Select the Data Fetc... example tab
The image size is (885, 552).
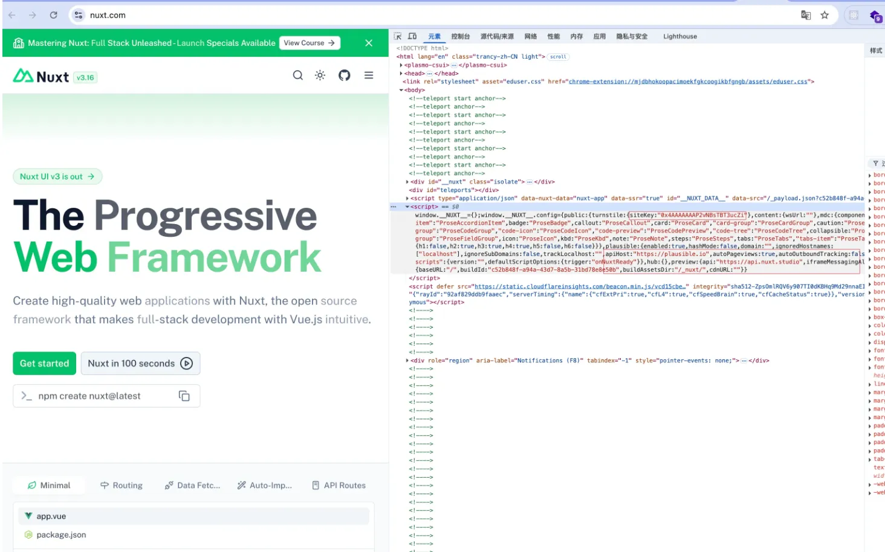[x=193, y=486]
